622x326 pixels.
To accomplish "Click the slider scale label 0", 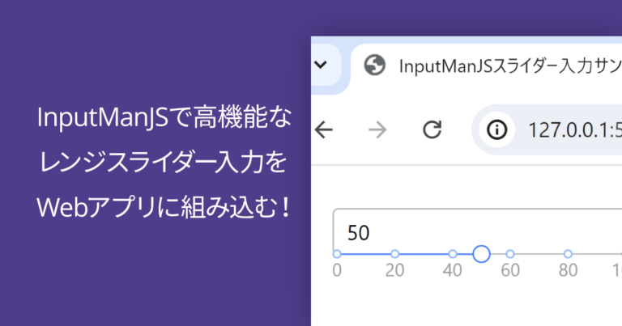I will pos(337,270).
